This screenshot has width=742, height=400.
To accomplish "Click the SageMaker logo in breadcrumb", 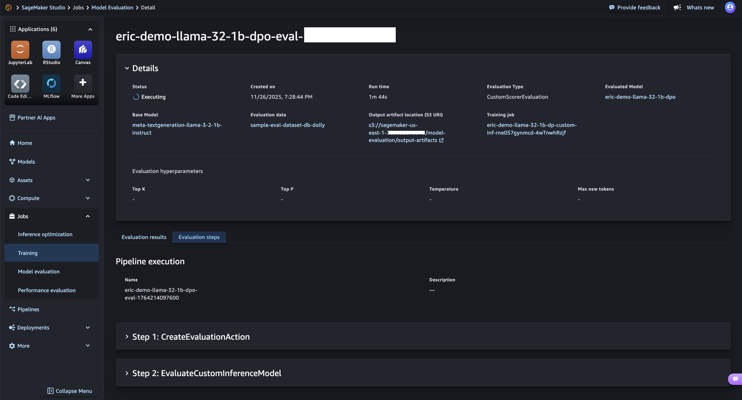I will point(8,7).
